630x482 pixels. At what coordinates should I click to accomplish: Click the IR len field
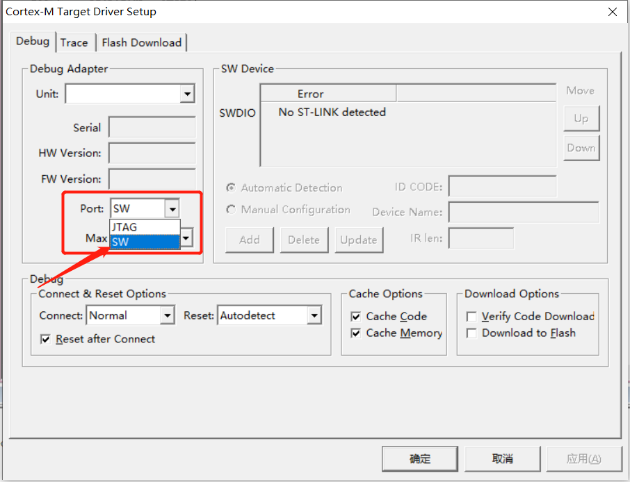[481, 238]
